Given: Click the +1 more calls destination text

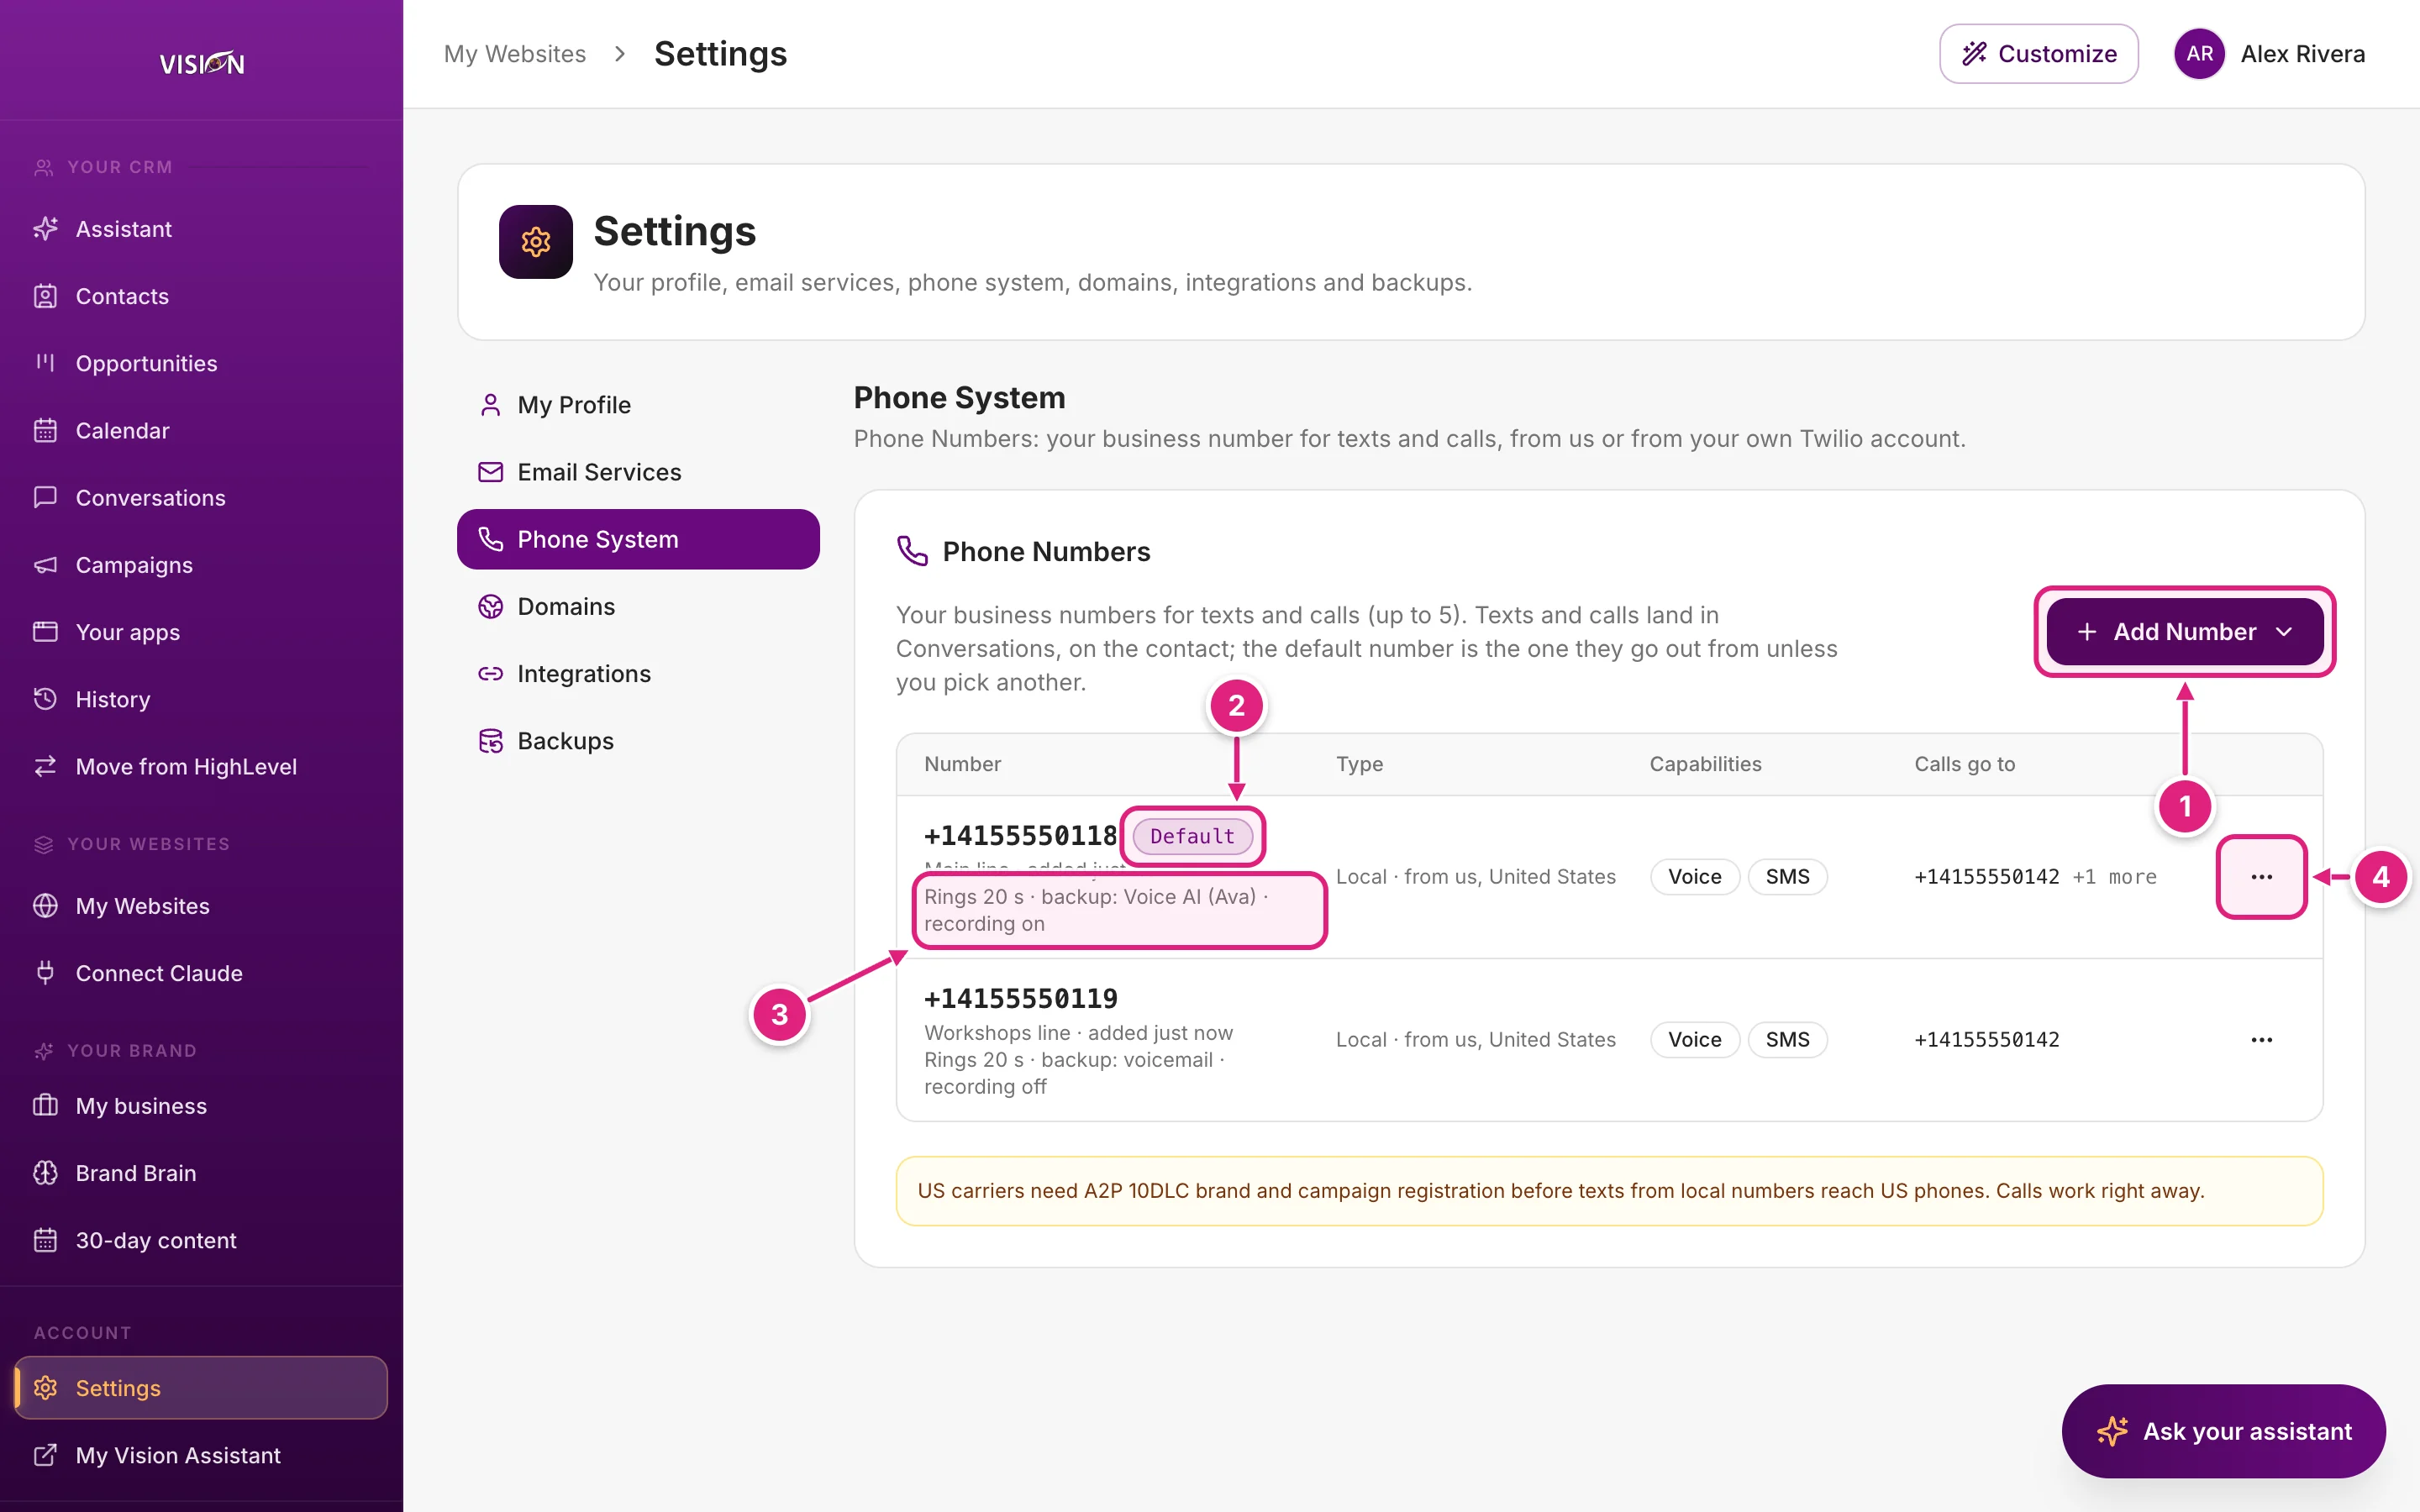Looking at the screenshot, I should (x=2114, y=877).
